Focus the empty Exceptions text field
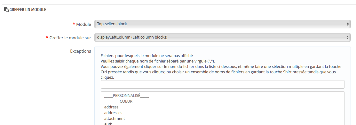This screenshot has width=356, height=125. (223, 84)
